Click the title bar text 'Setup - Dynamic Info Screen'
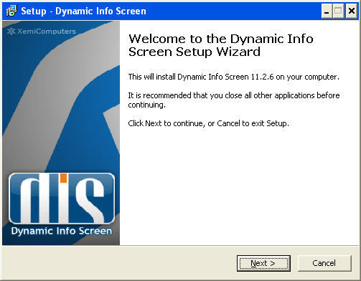361x281 pixels. pyautogui.click(x=83, y=11)
